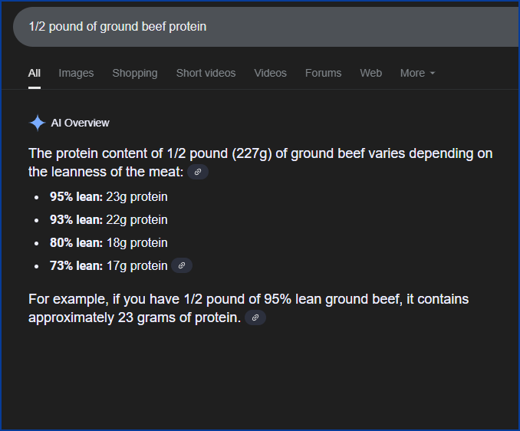
Task: Expand the More dropdown arrow
Action: 432,73
